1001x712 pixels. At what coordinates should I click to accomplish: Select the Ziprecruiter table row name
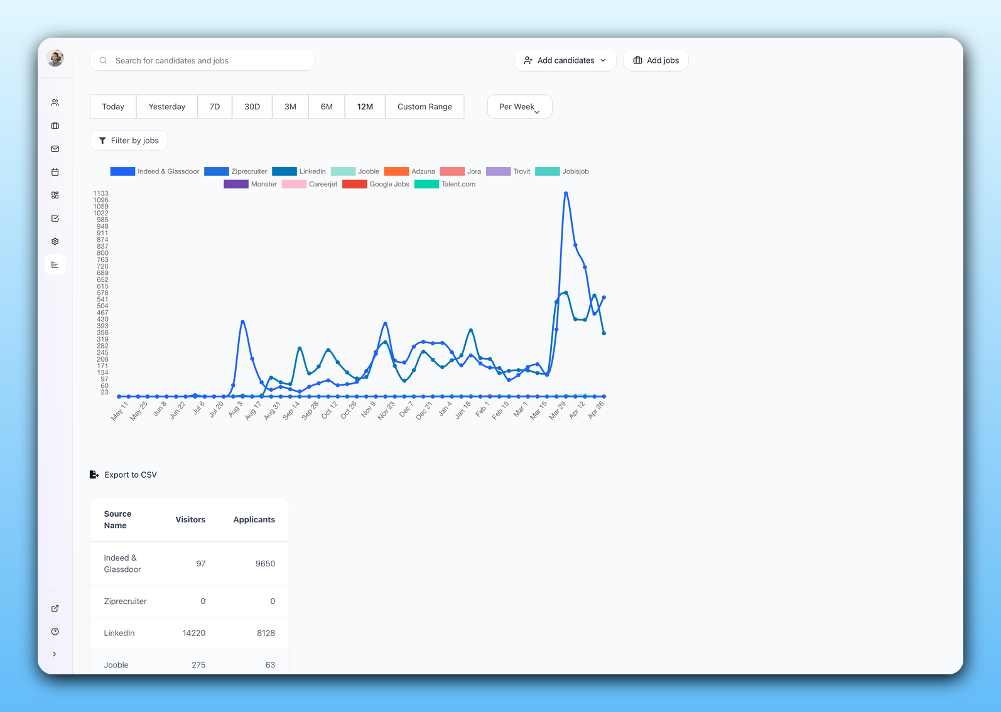pyautogui.click(x=125, y=601)
